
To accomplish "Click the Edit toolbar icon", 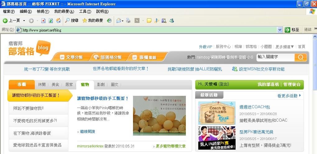I will (137, 21).
